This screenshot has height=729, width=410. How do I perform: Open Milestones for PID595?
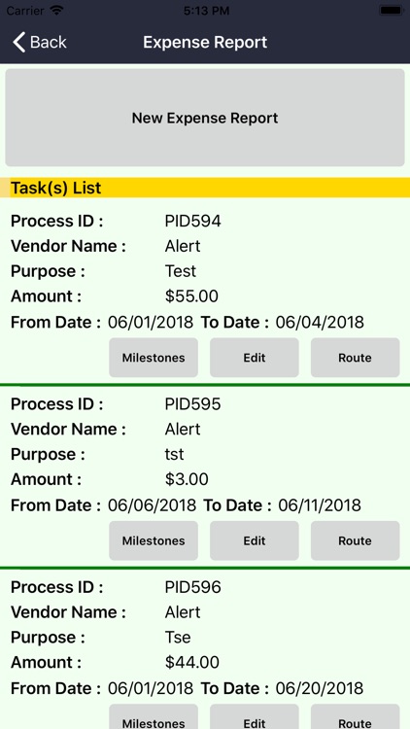[154, 540]
